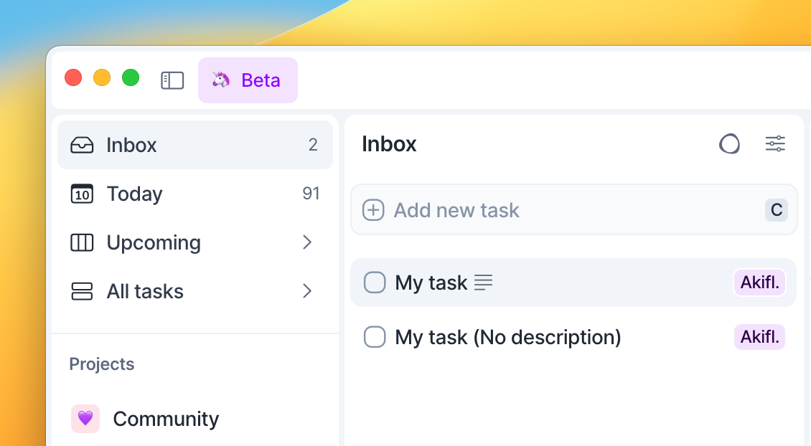The image size is (811, 446).
Task: Click the Today calendar icon
Action: tap(82, 194)
